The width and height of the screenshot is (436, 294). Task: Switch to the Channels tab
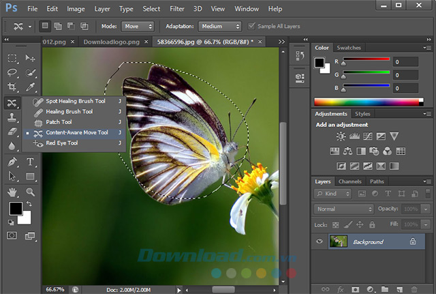[349, 181]
